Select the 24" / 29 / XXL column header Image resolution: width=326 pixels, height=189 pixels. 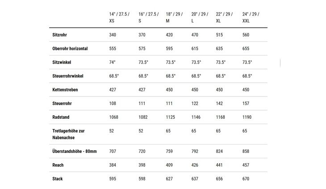pyautogui.click(x=251, y=17)
